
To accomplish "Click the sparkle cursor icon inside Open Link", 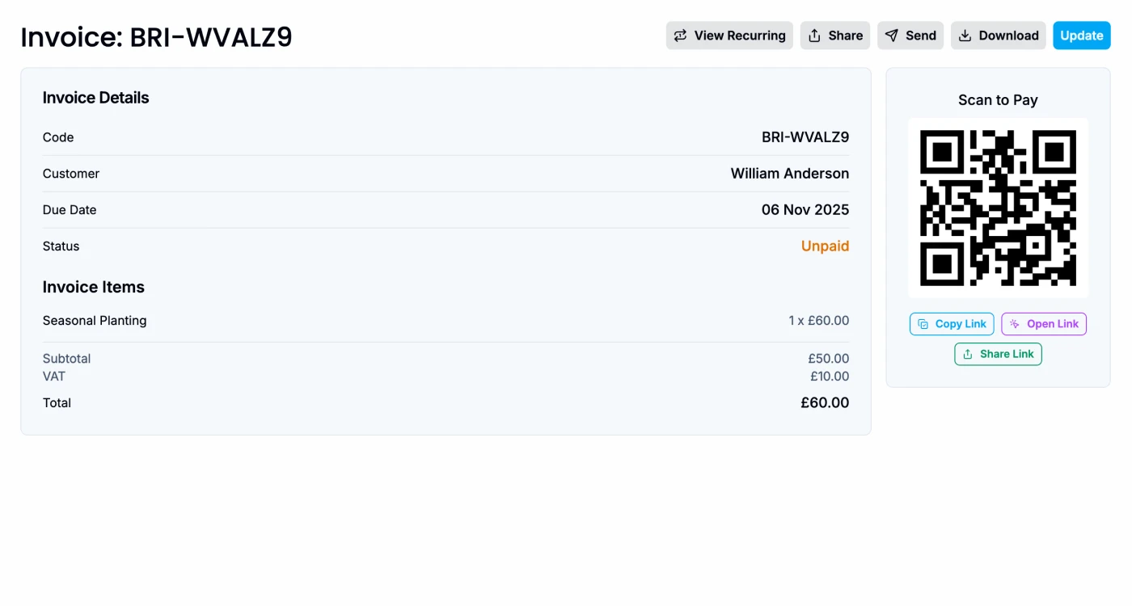I will point(1015,323).
